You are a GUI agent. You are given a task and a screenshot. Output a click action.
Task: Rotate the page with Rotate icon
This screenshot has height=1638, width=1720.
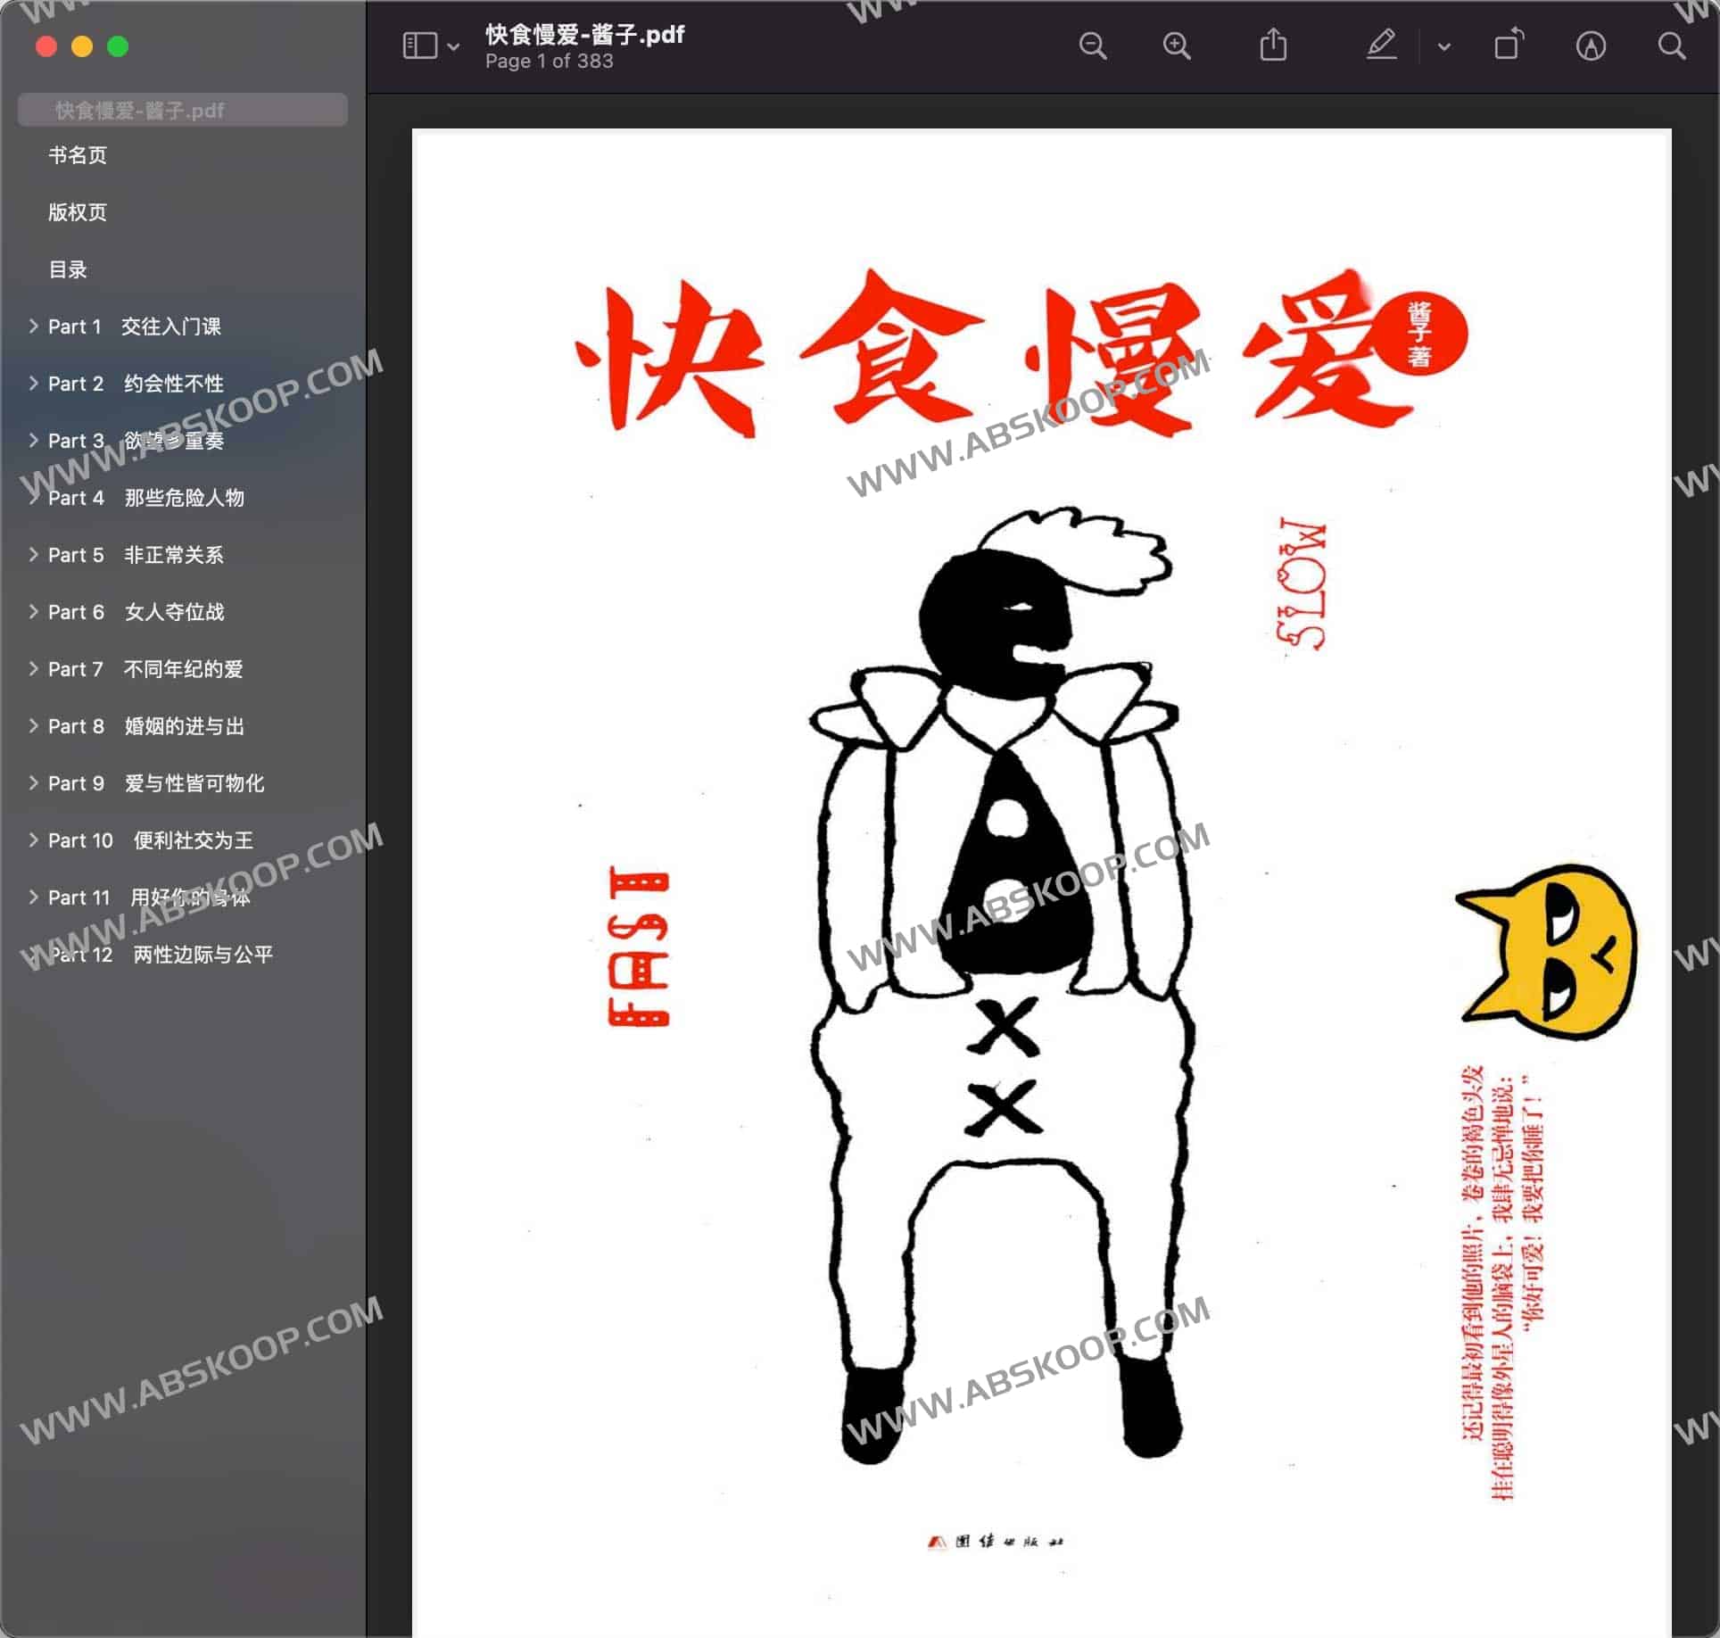1508,45
